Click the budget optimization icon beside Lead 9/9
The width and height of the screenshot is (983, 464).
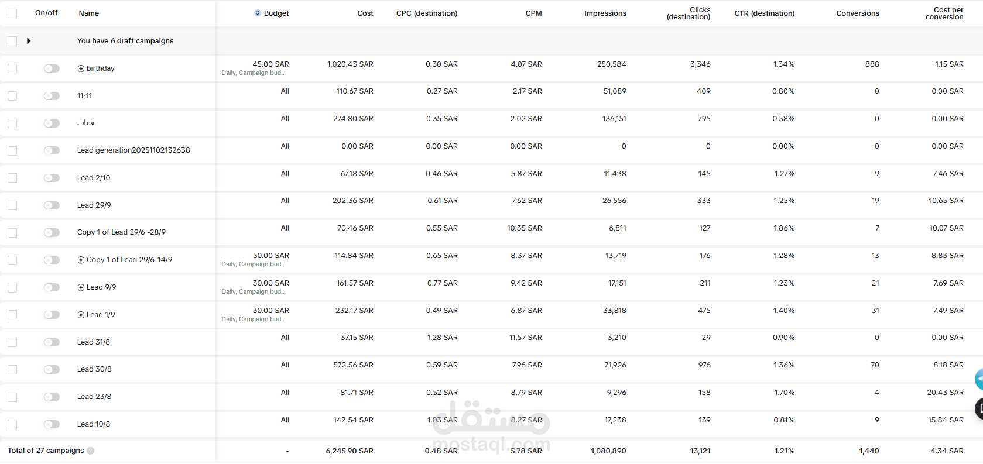pyautogui.click(x=81, y=287)
